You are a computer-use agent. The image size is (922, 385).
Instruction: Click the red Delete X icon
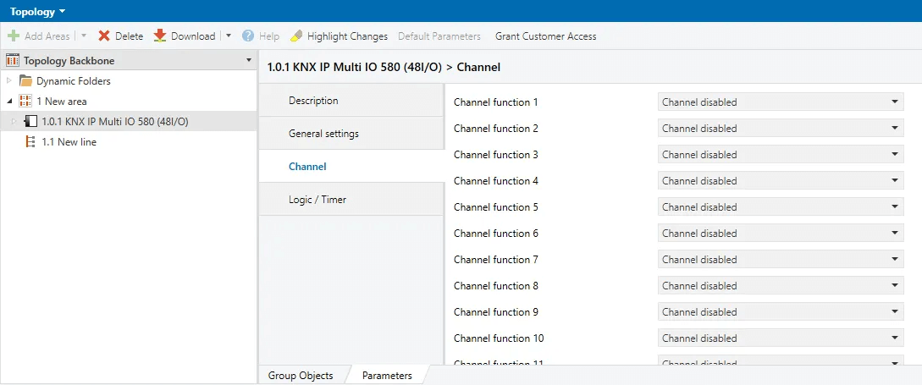pyautogui.click(x=104, y=36)
